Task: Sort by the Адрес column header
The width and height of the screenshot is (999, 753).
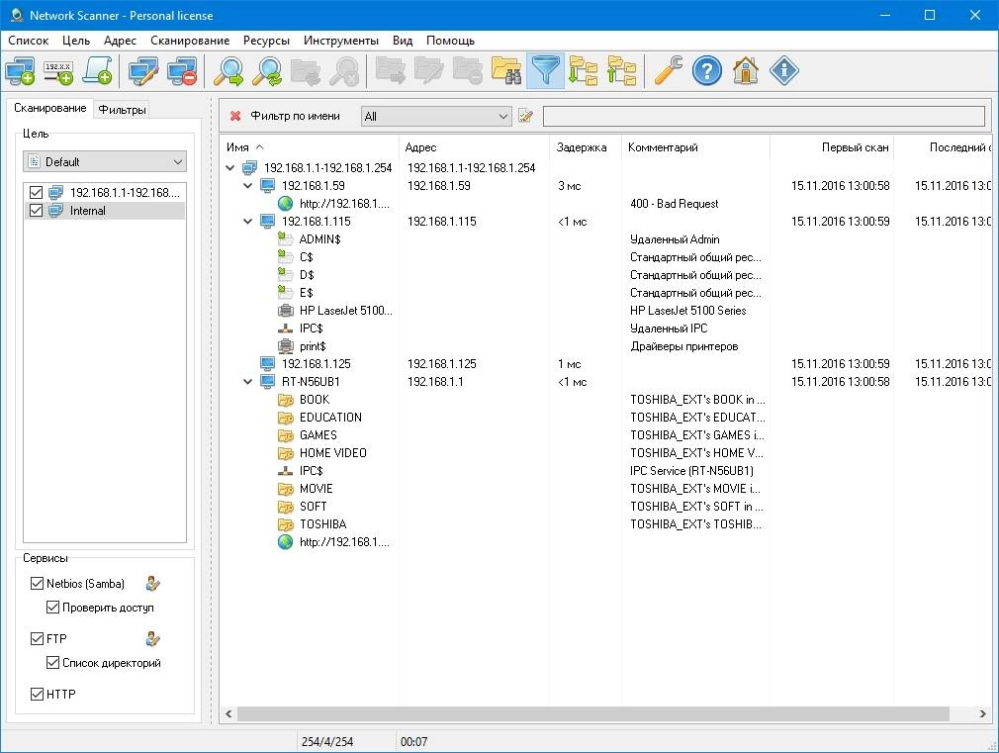Action: 474,147
